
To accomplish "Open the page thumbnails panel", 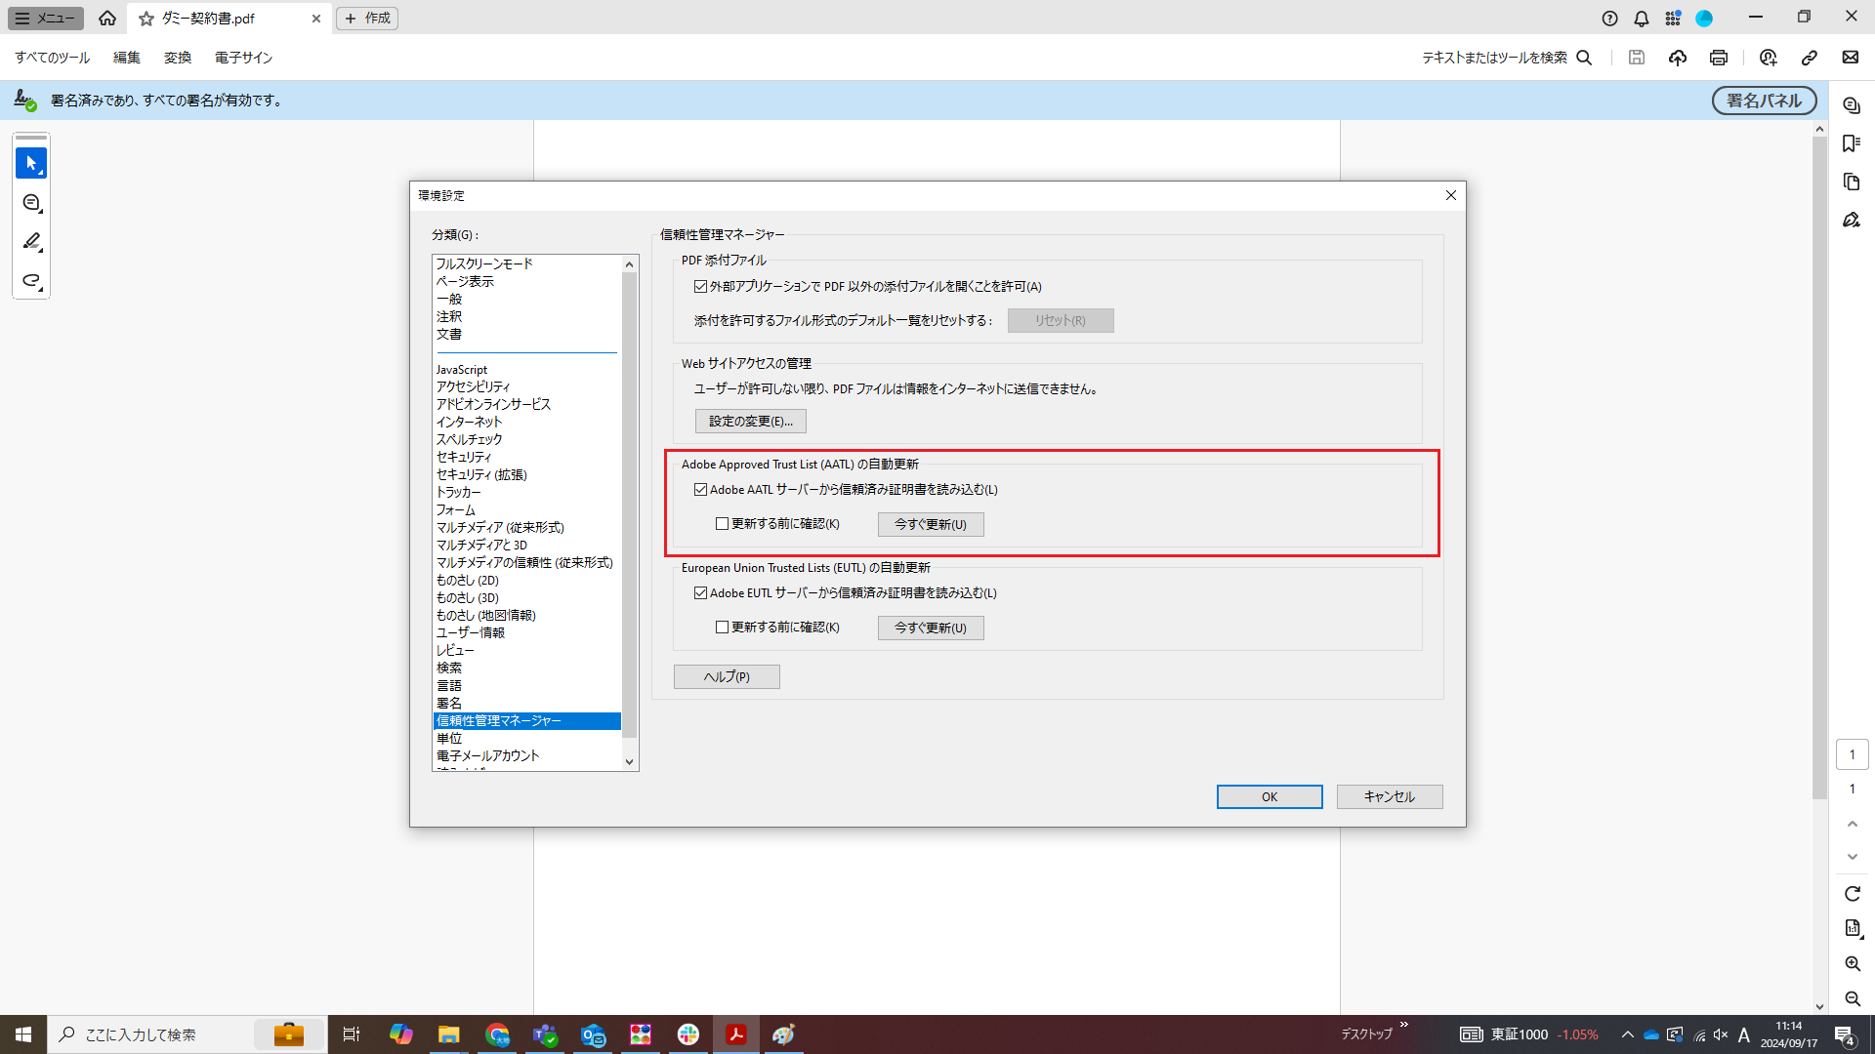I will 1852,182.
